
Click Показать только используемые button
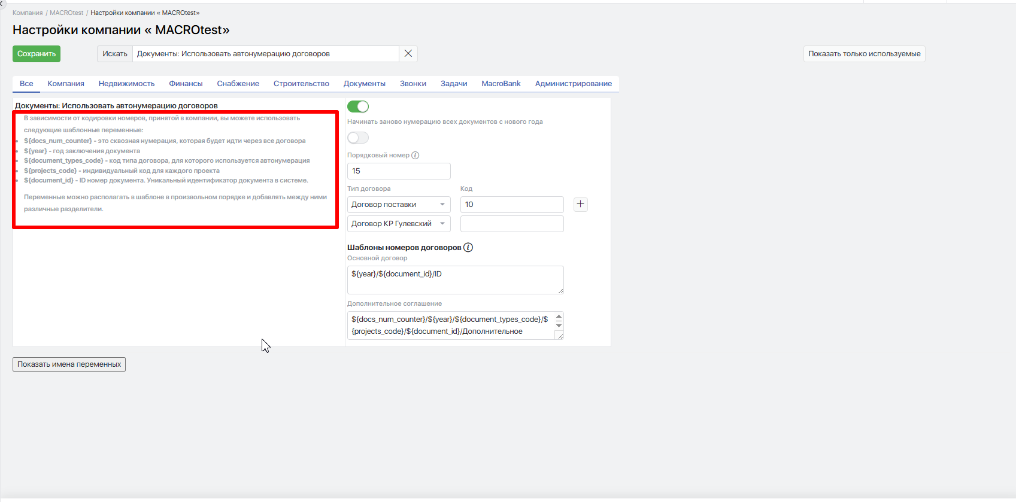pos(865,54)
